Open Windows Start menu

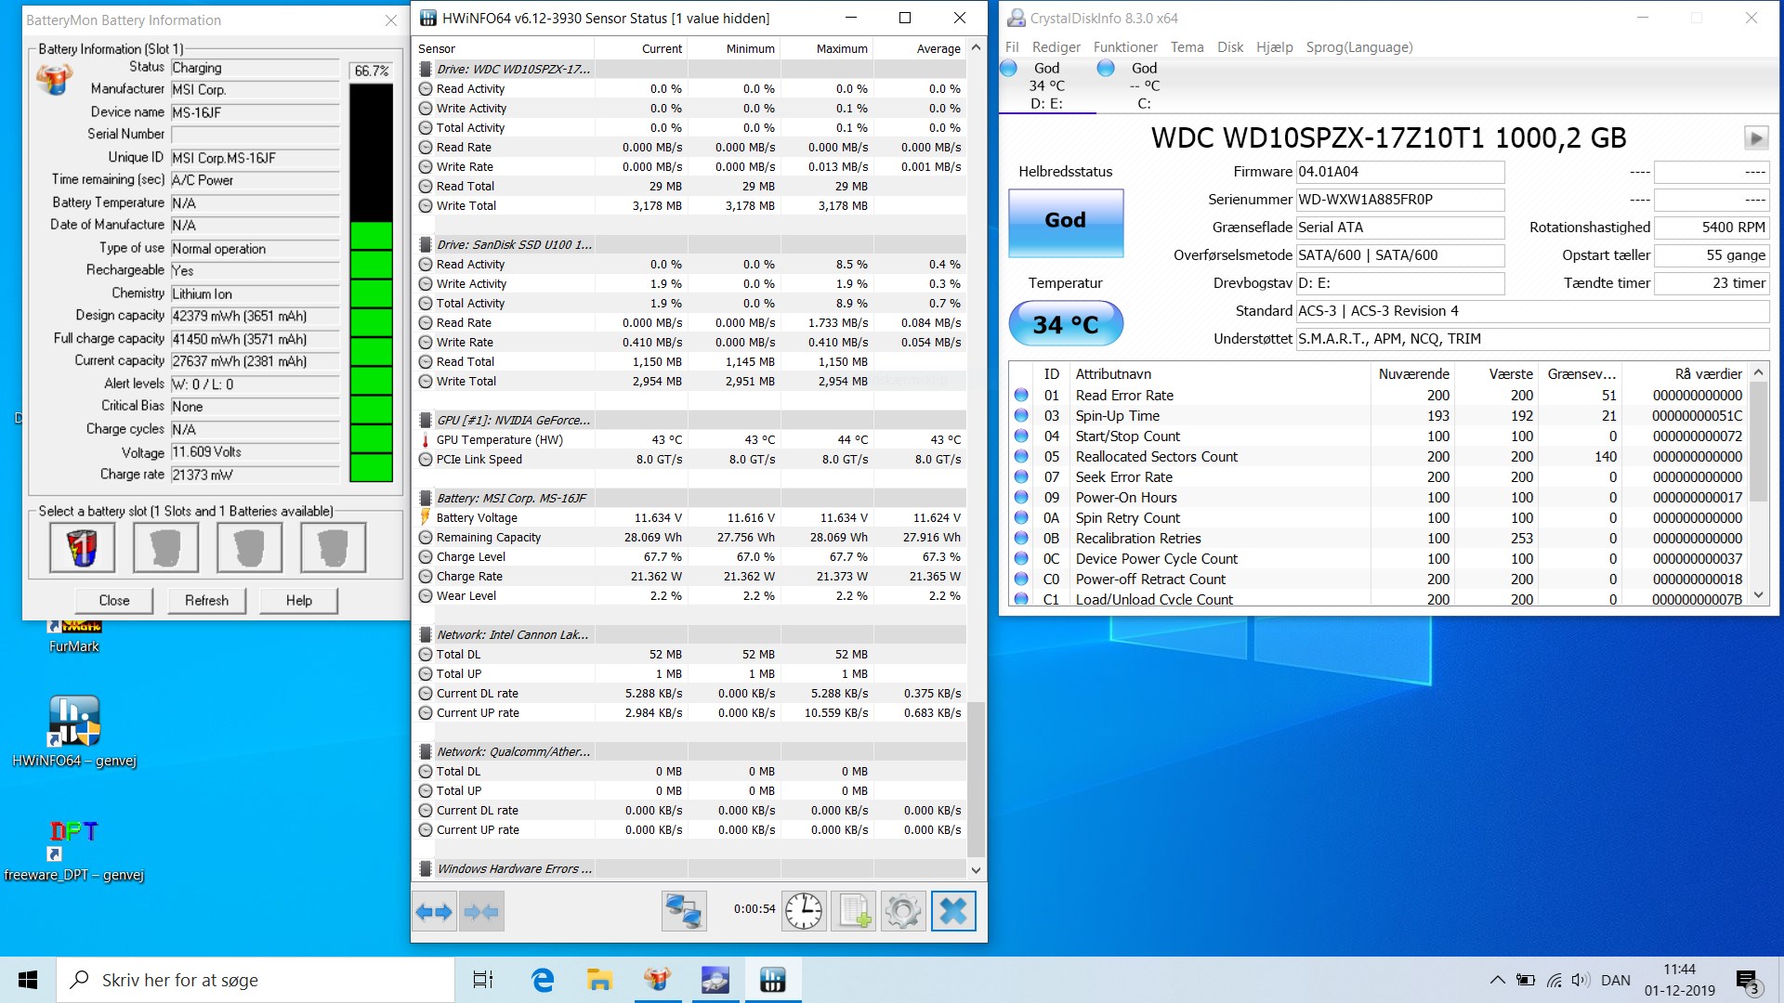click(28, 980)
